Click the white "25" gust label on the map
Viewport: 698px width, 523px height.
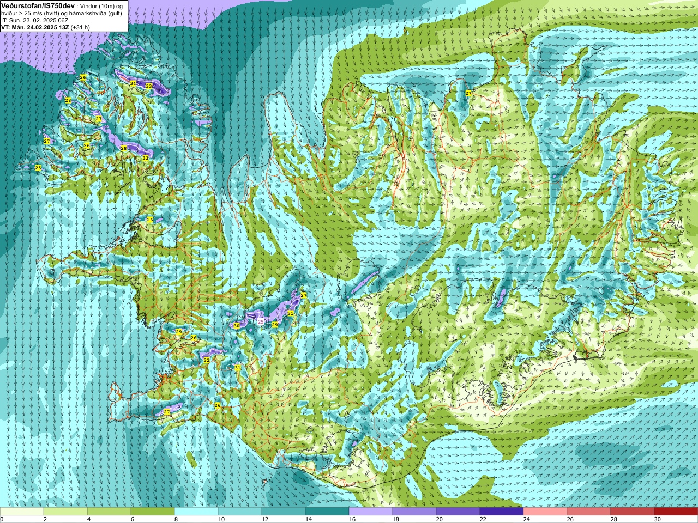pyautogui.click(x=261, y=322)
